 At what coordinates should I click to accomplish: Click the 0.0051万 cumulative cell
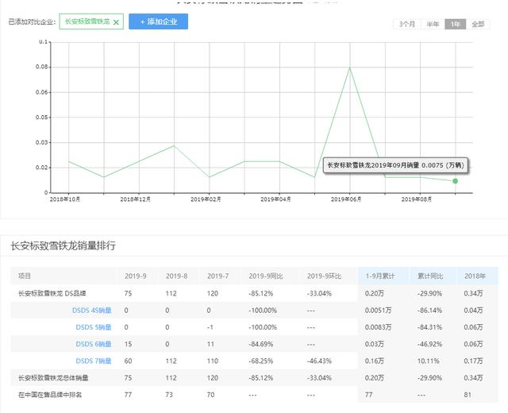[378, 311]
